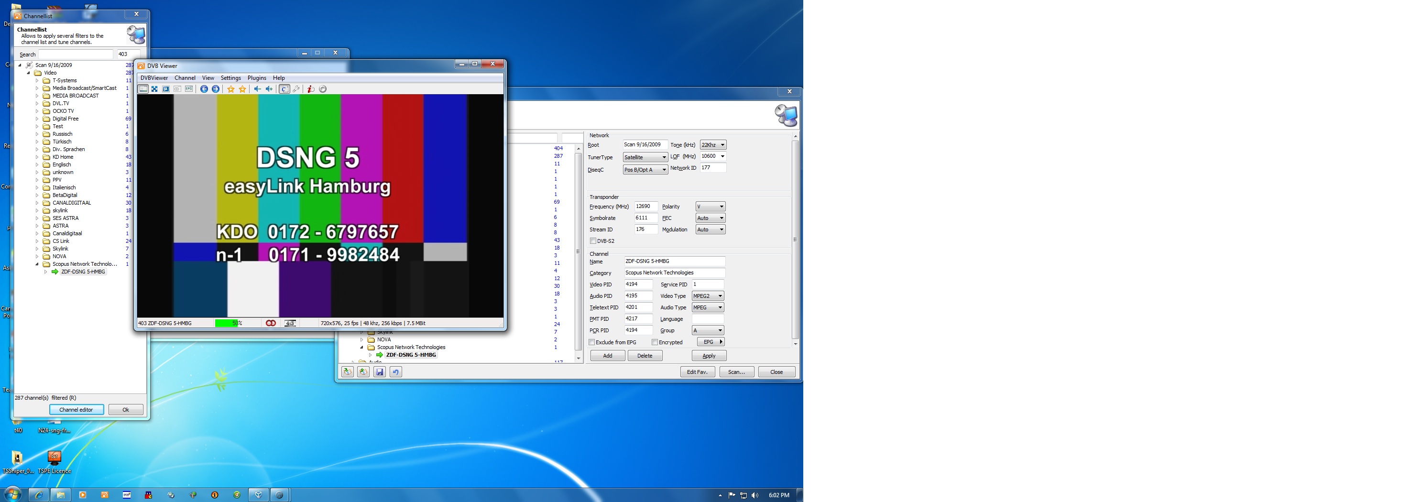
Task: Click the 4:3 aspect ratio indicator in status bar
Action: tap(290, 323)
